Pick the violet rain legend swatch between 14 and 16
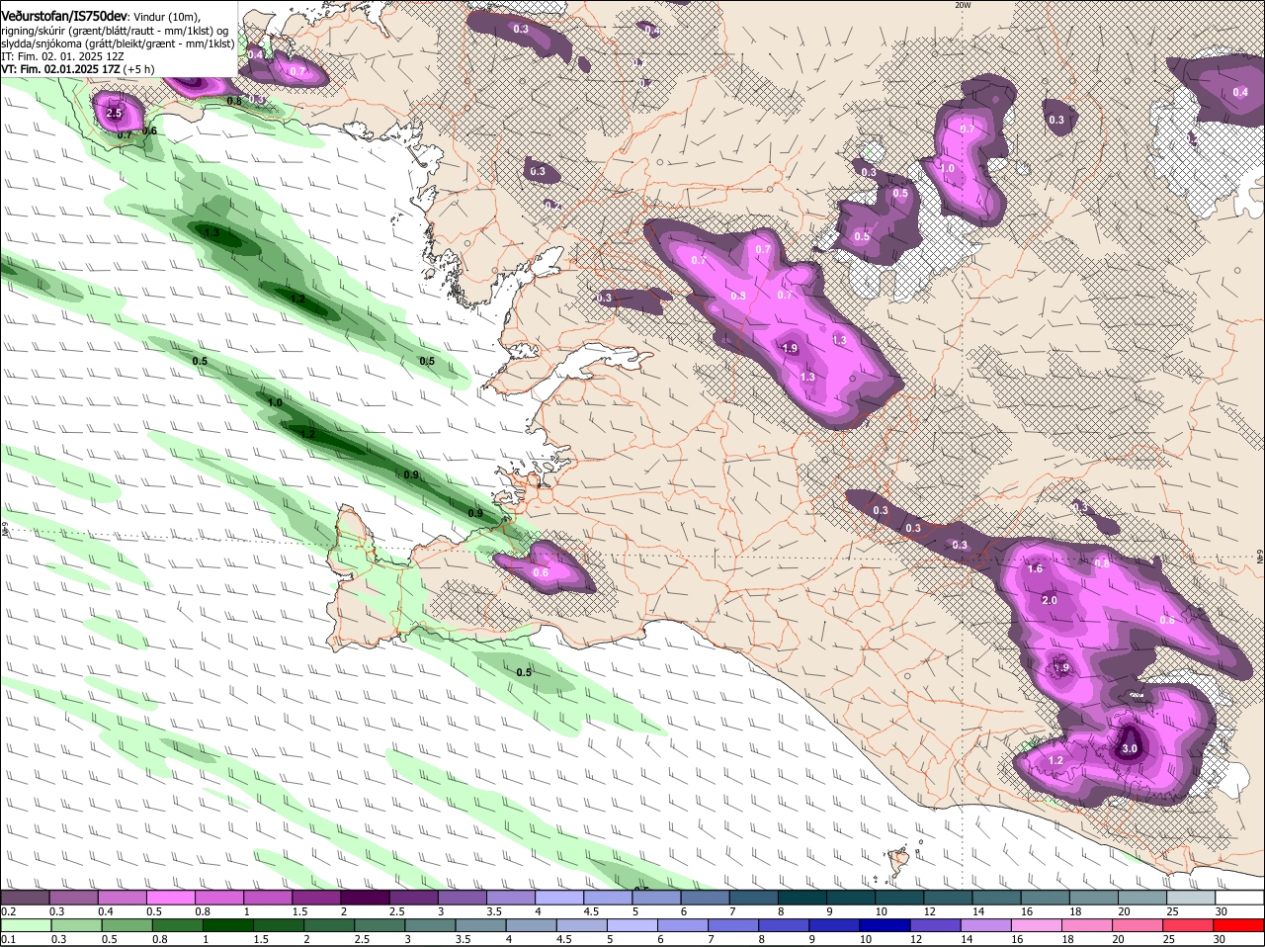 [988, 925]
